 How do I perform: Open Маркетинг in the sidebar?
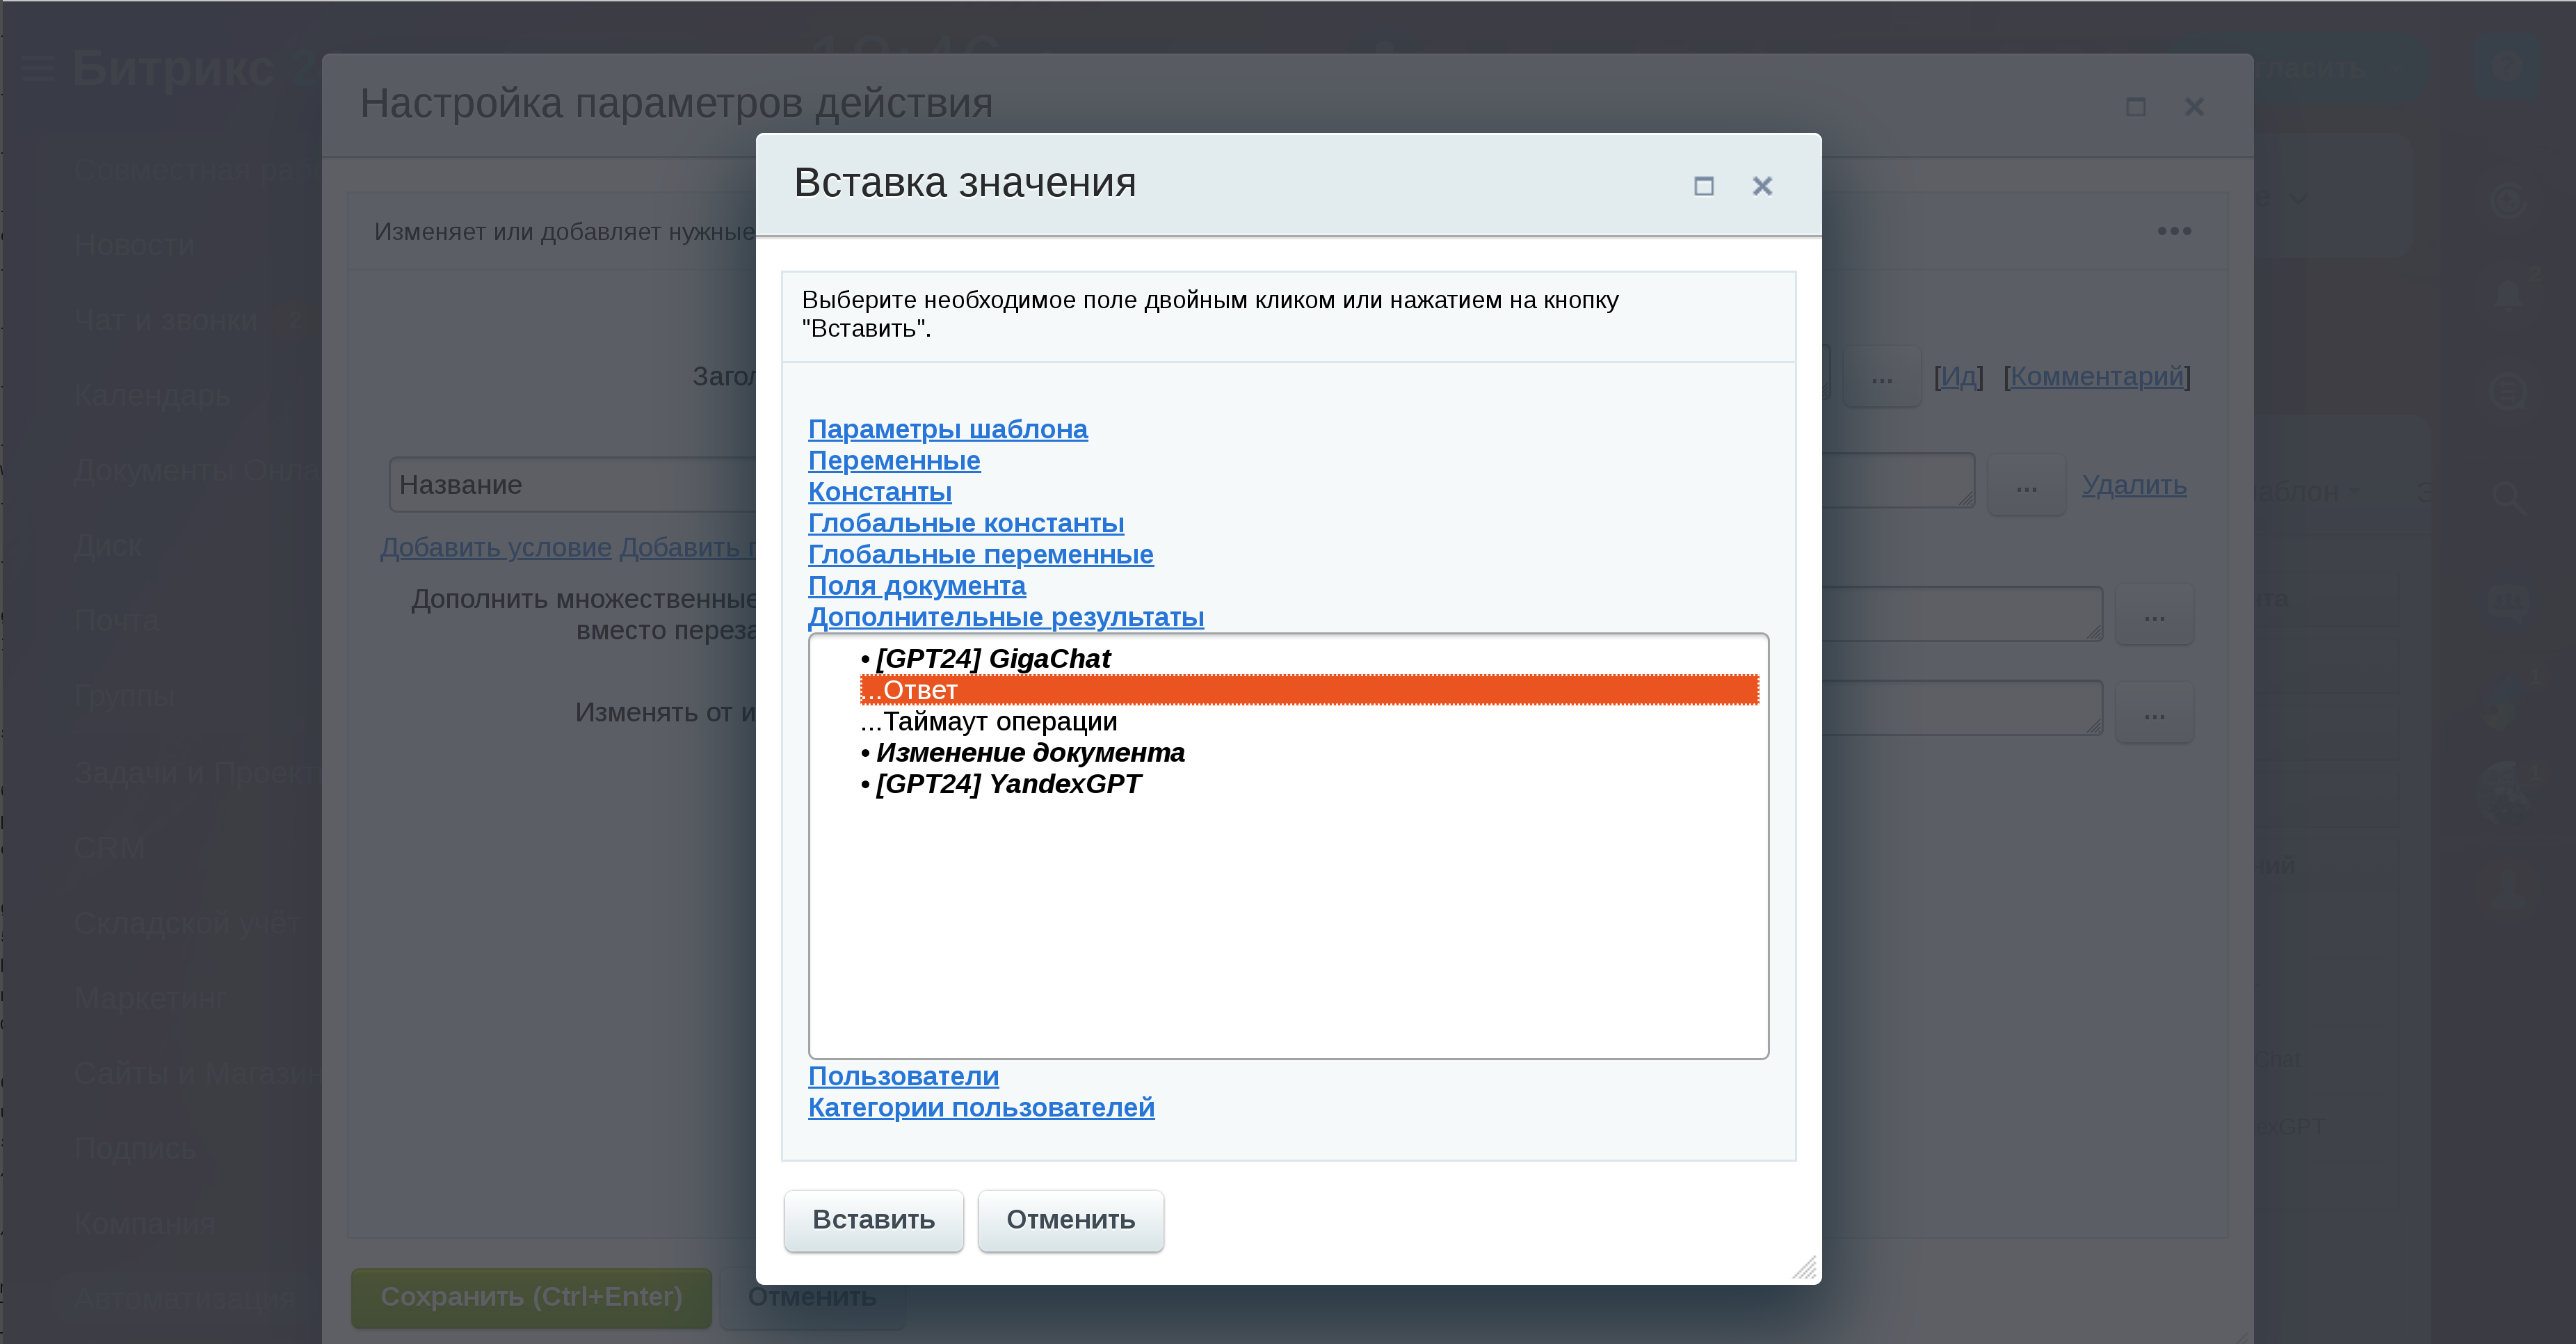pyautogui.click(x=149, y=998)
